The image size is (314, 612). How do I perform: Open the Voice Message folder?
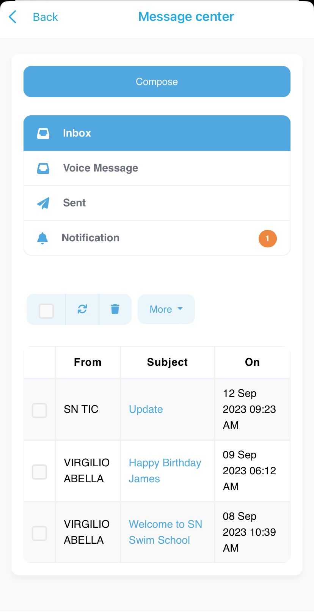point(100,168)
